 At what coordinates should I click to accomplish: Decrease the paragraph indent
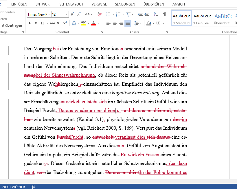click(x=140, y=14)
